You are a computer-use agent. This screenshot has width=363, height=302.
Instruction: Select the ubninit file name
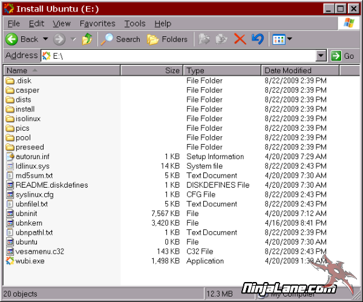(27, 214)
